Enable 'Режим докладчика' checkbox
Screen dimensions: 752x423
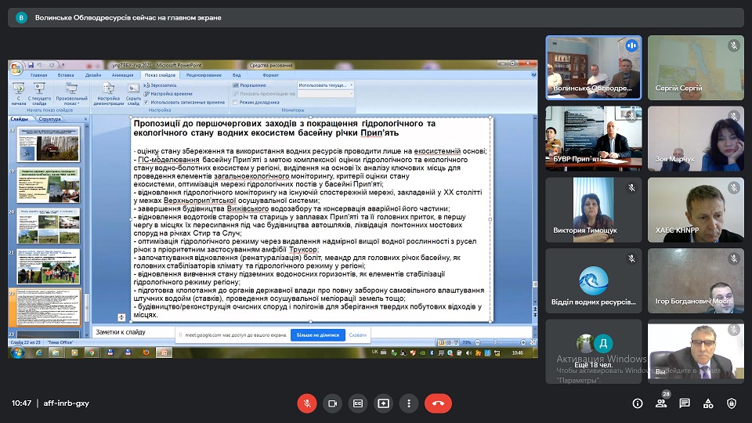tap(236, 102)
